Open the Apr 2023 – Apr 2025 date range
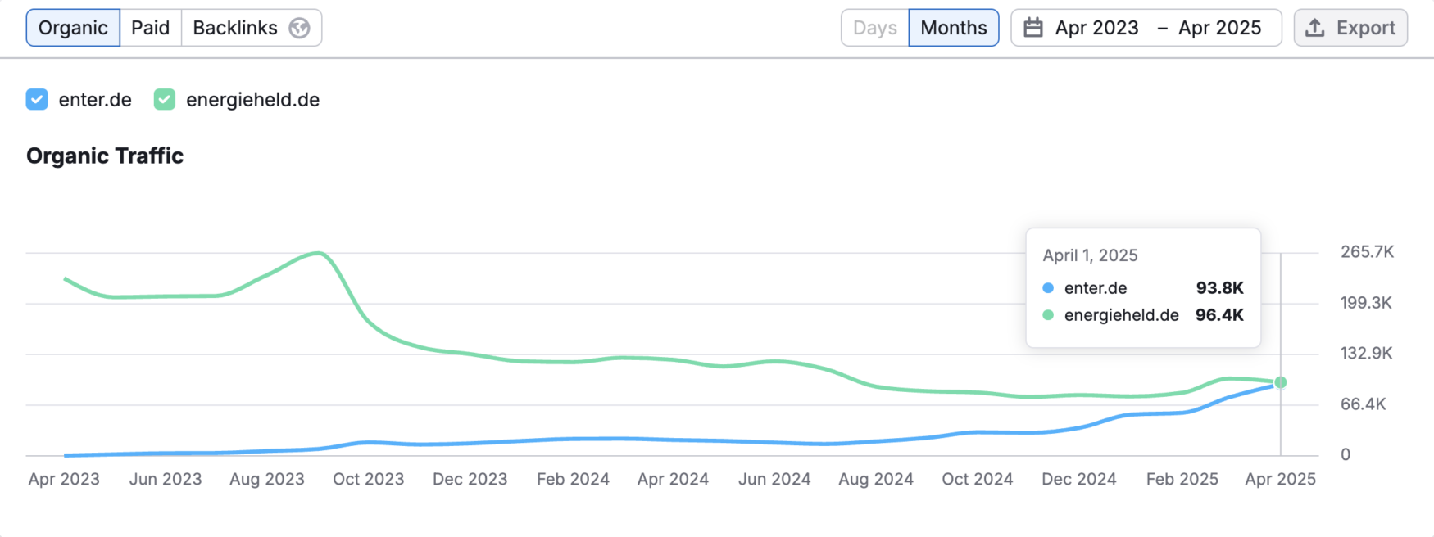This screenshot has width=1434, height=537. click(x=1146, y=28)
